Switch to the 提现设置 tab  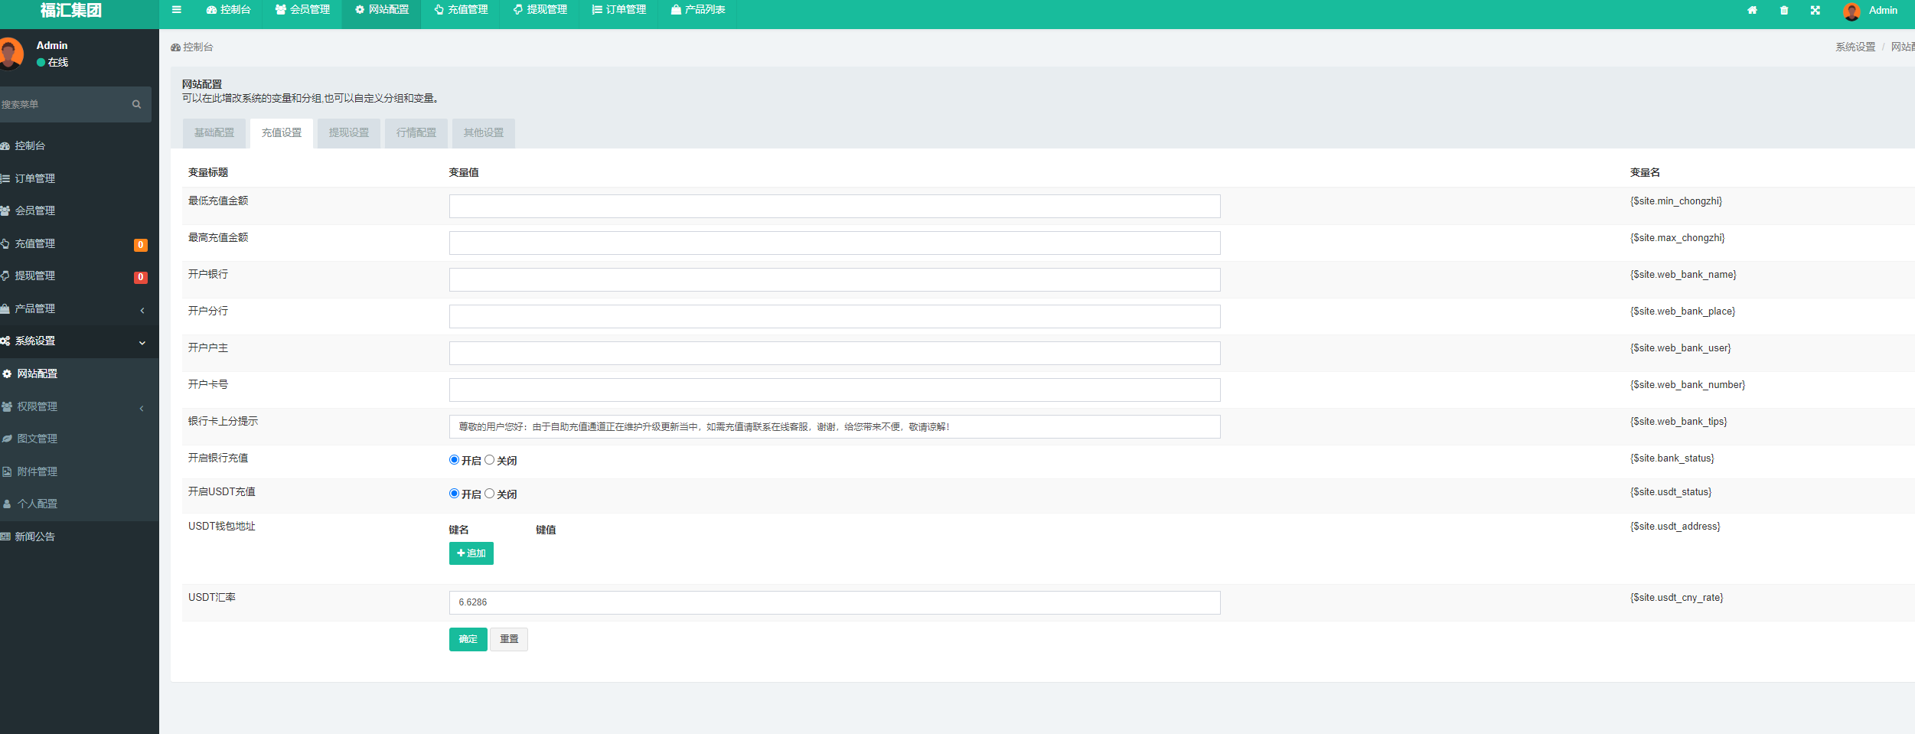349,133
